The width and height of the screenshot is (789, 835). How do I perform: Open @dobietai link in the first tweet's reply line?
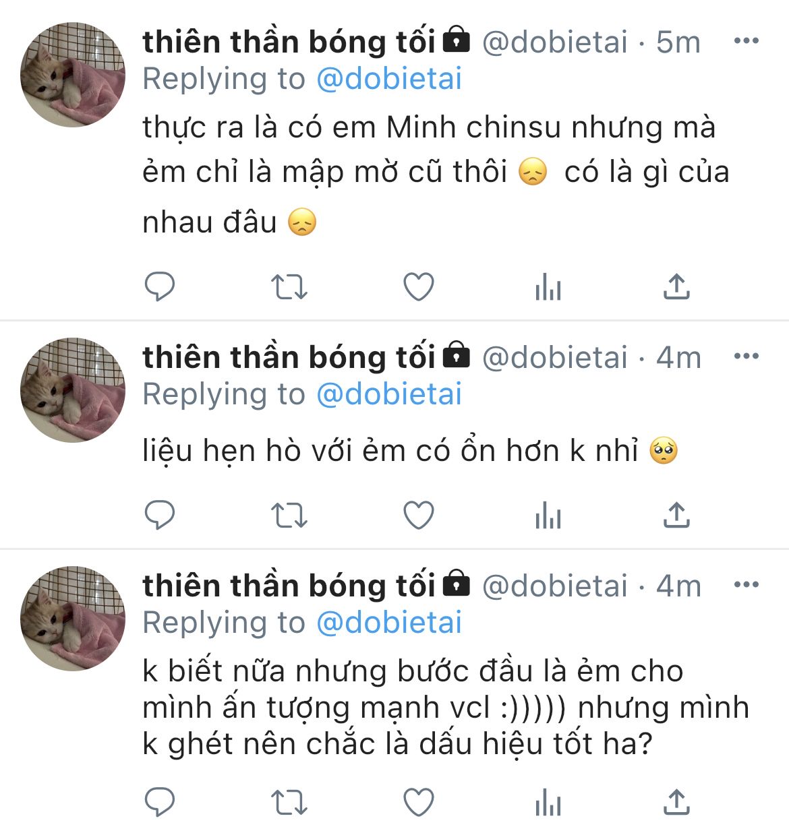click(389, 79)
